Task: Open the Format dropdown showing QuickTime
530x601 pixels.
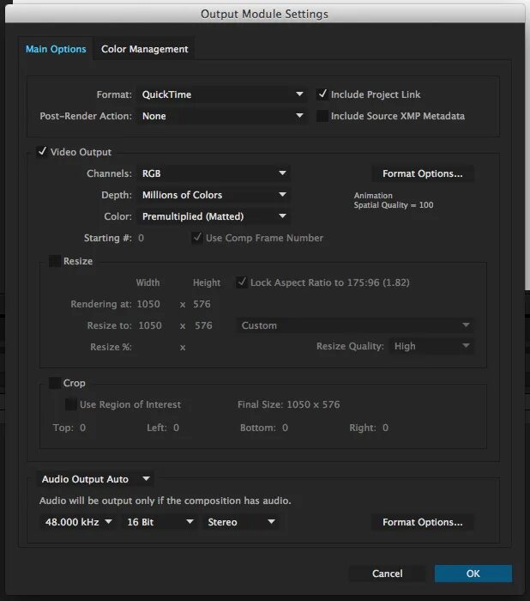Action: pos(222,94)
